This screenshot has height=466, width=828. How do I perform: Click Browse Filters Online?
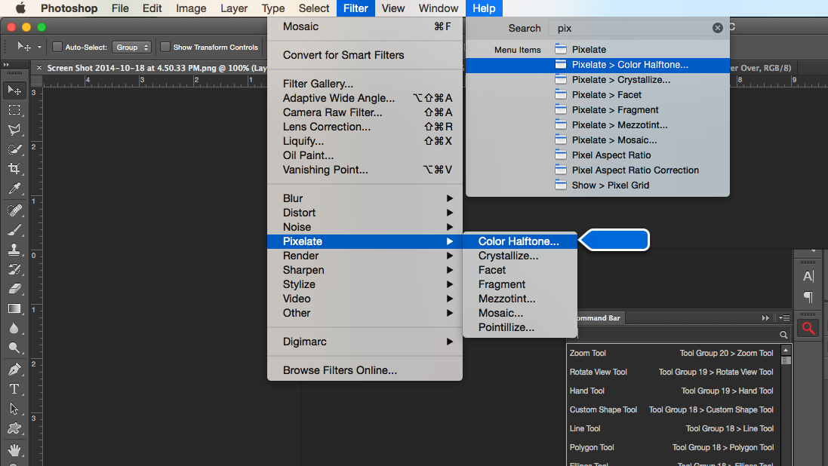coord(365,370)
